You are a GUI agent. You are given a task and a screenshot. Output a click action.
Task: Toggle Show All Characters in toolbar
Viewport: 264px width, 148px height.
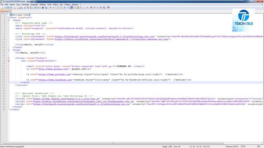68,7
